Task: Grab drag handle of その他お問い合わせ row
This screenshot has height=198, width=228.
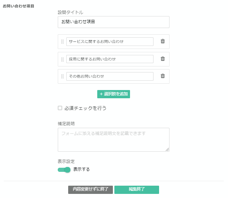Action: [63, 76]
